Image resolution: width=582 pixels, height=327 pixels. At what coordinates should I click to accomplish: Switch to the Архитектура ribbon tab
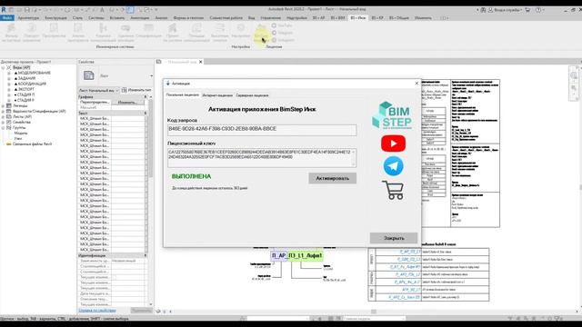click(28, 18)
